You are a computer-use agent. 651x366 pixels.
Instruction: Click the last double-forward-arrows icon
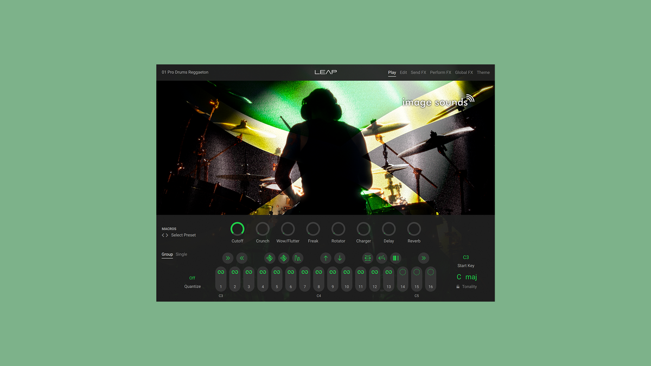pos(424,258)
